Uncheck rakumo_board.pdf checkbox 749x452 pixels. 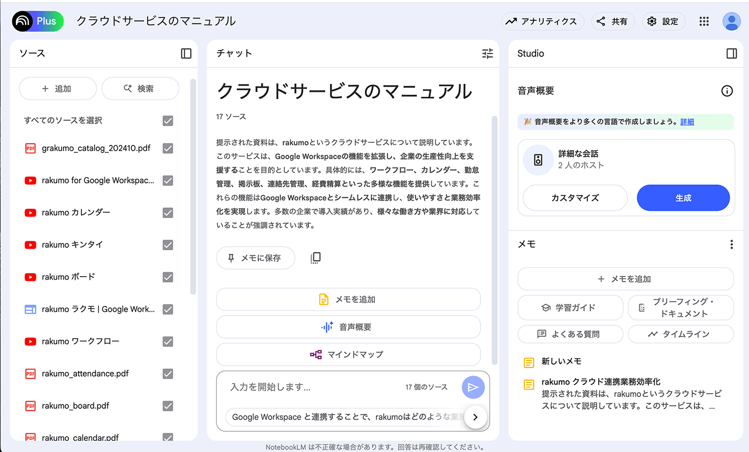tap(168, 405)
